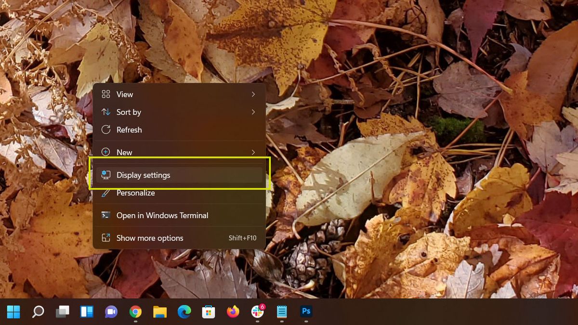Select Refresh in context menu
The width and height of the screenshot is (578, 325).
click(179, 130)
